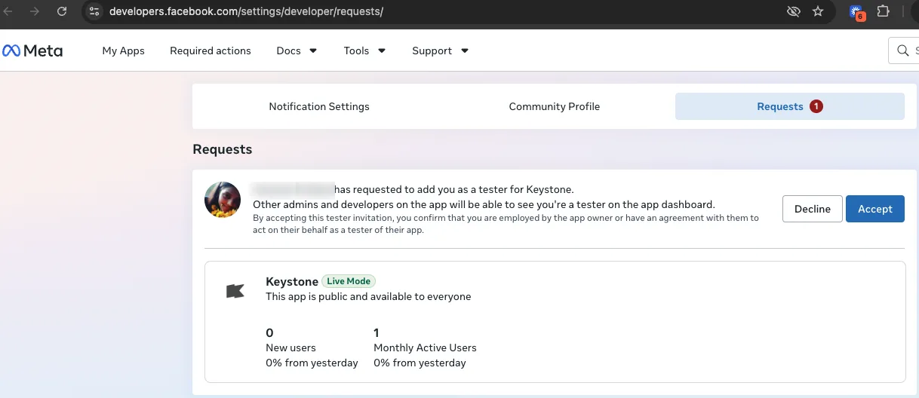Click the Live Mode badge

(x=349, y=281)
